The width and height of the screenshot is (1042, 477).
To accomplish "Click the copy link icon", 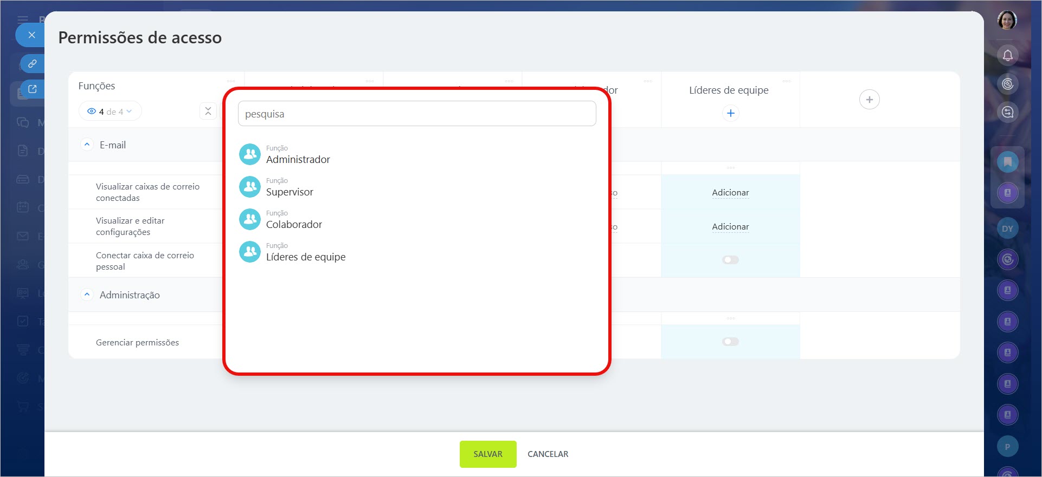I will click(33, 64).
